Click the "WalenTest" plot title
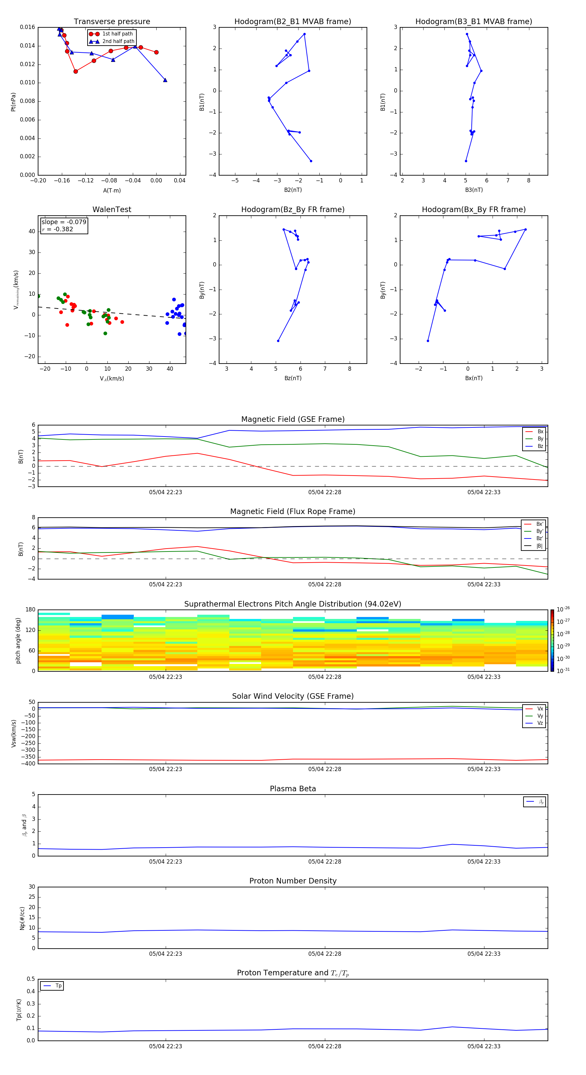This screenshot has width=586, height=1075. [x=112, y=209]
